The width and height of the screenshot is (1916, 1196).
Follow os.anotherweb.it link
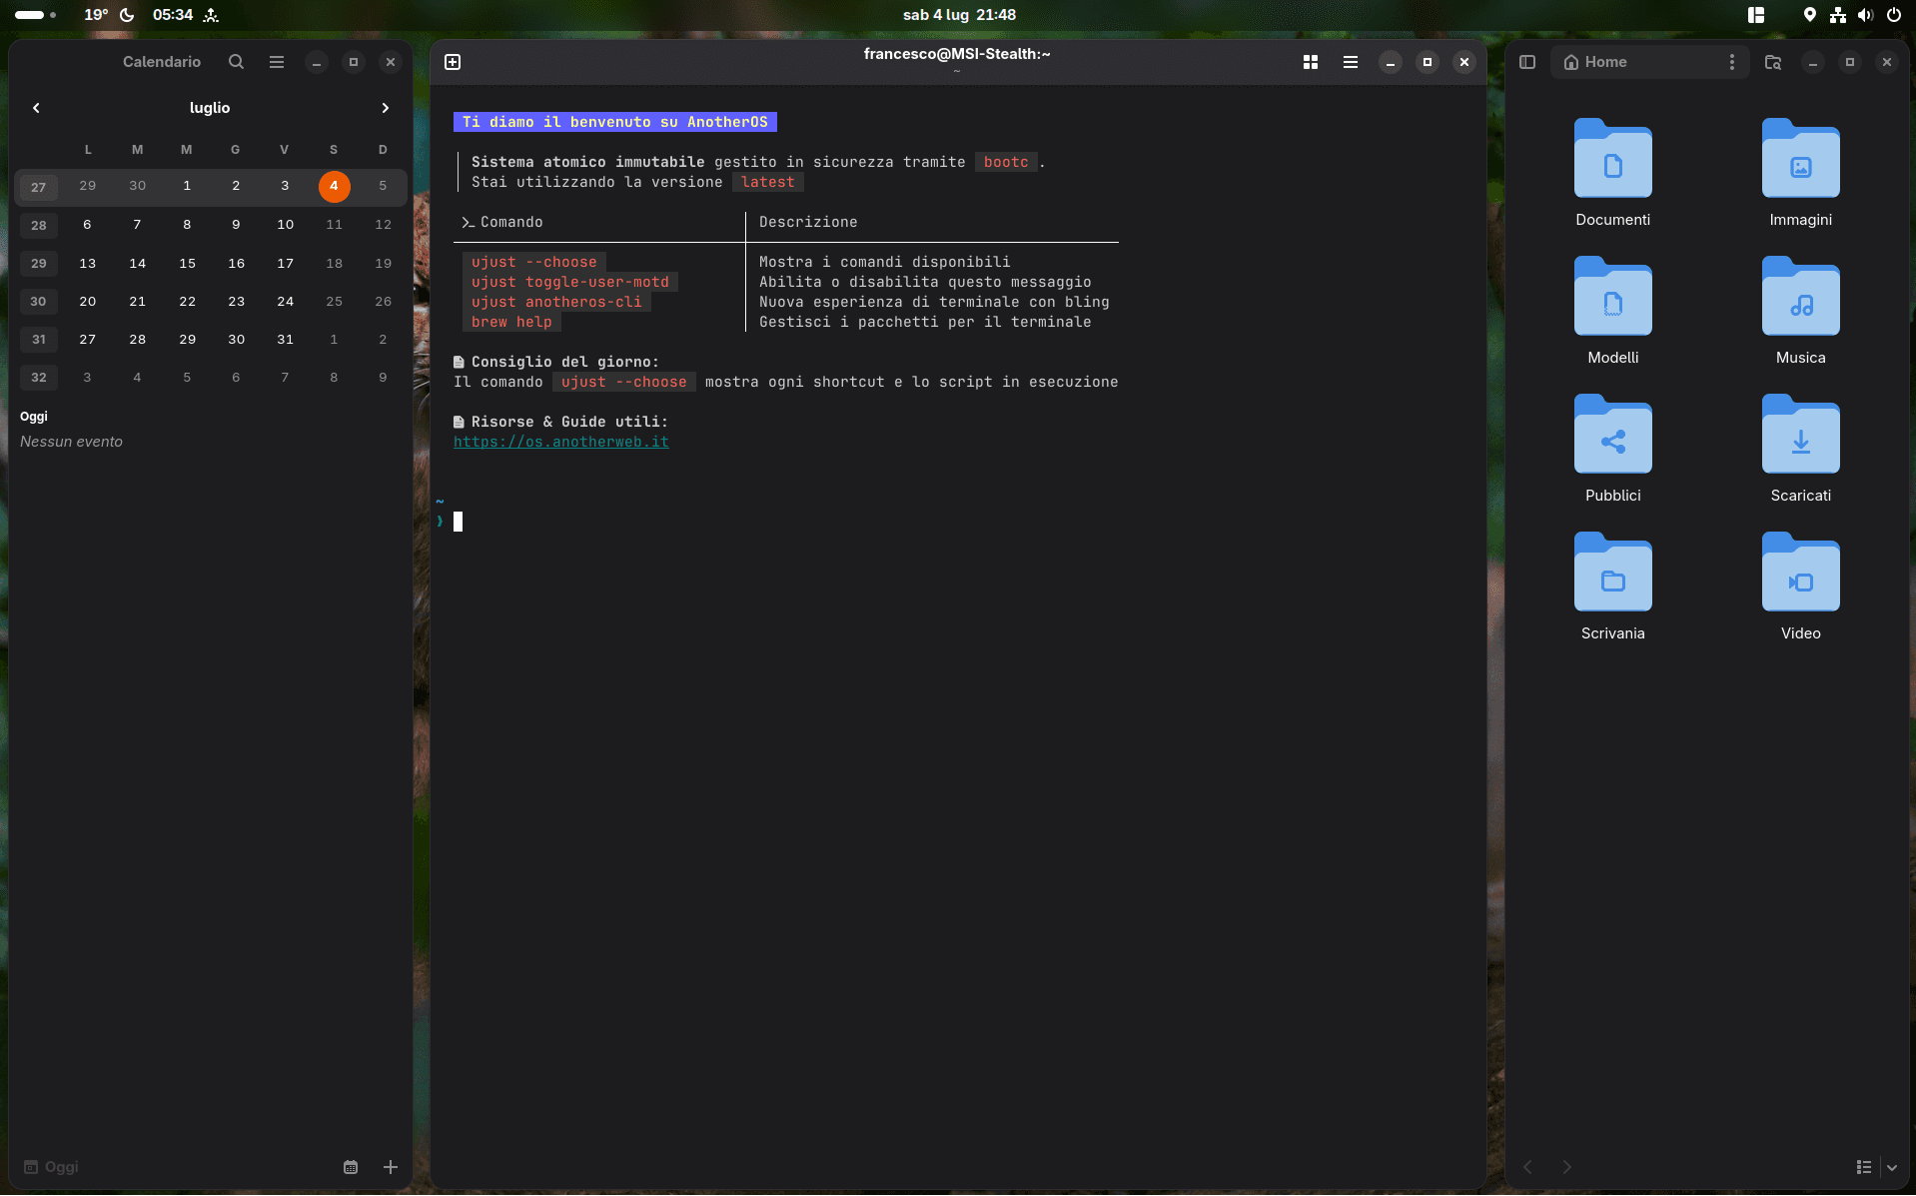(x=561, y=442)
